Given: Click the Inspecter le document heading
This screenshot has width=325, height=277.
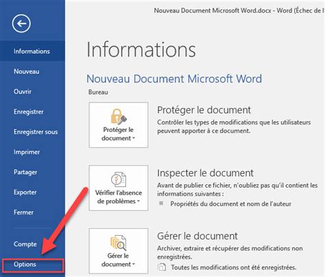Looking at the screenshot, I should click(205, 173).
